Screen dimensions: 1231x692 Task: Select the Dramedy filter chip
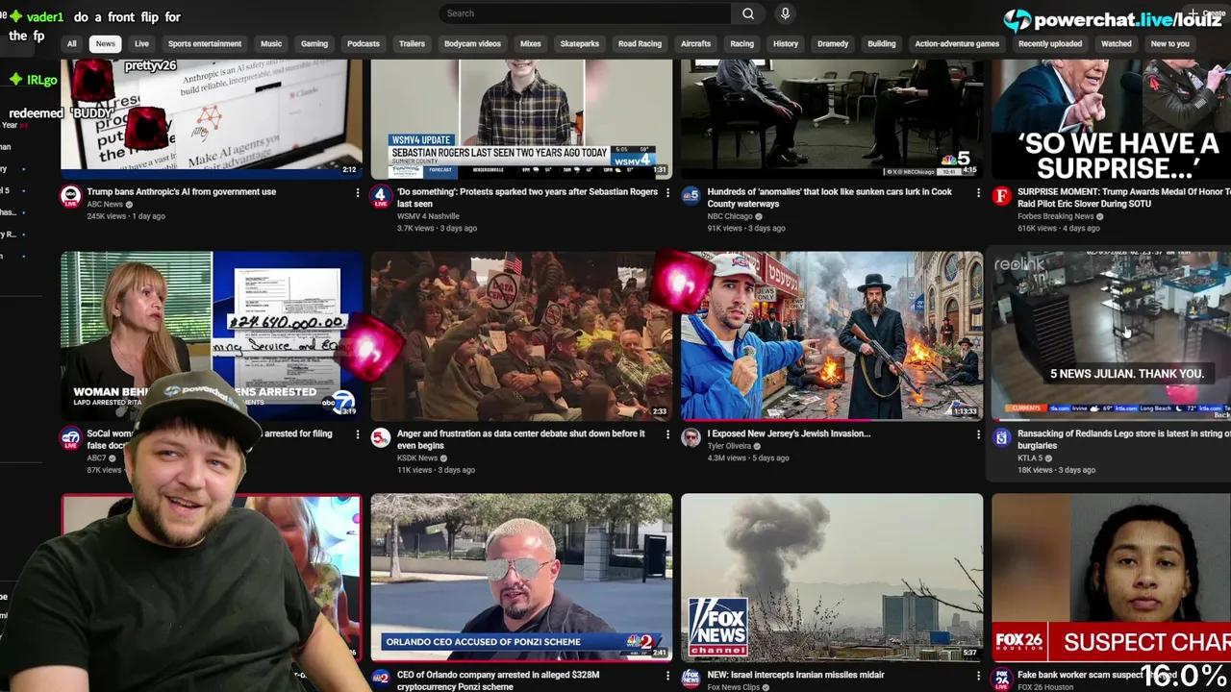coord(833,43)
